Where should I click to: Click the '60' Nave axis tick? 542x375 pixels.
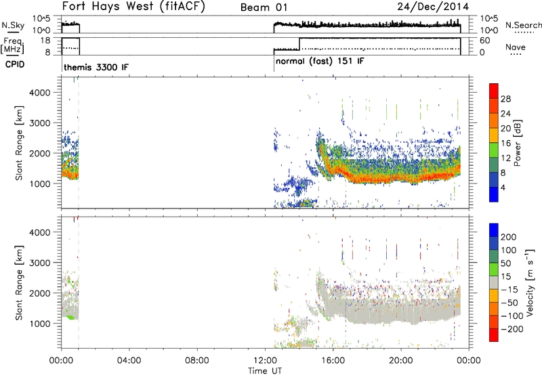pyautogui.click(x=485, y=41)
